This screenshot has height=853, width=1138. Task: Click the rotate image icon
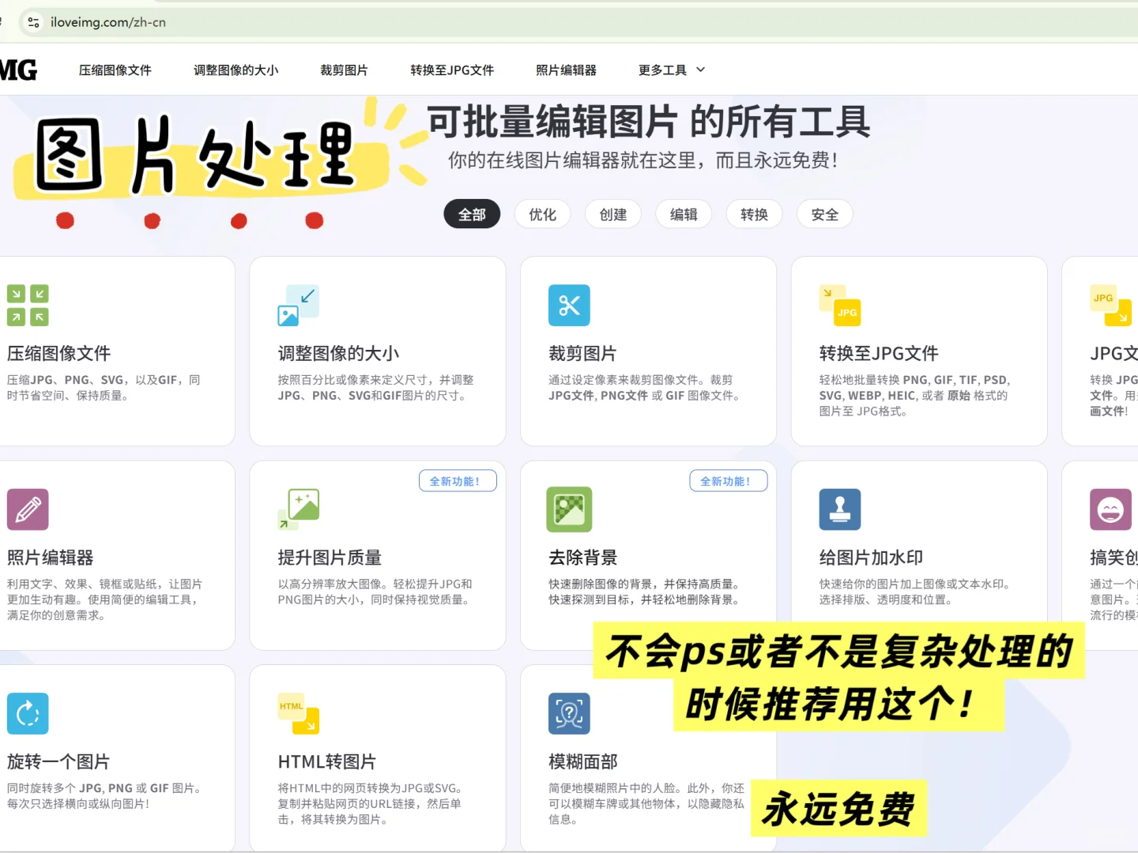(x=28, y=714)
